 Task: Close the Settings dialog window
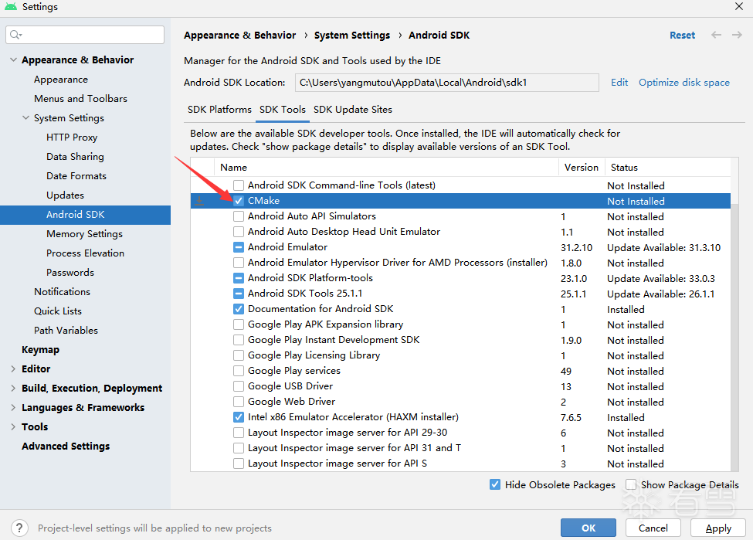(x=738, y=7)
